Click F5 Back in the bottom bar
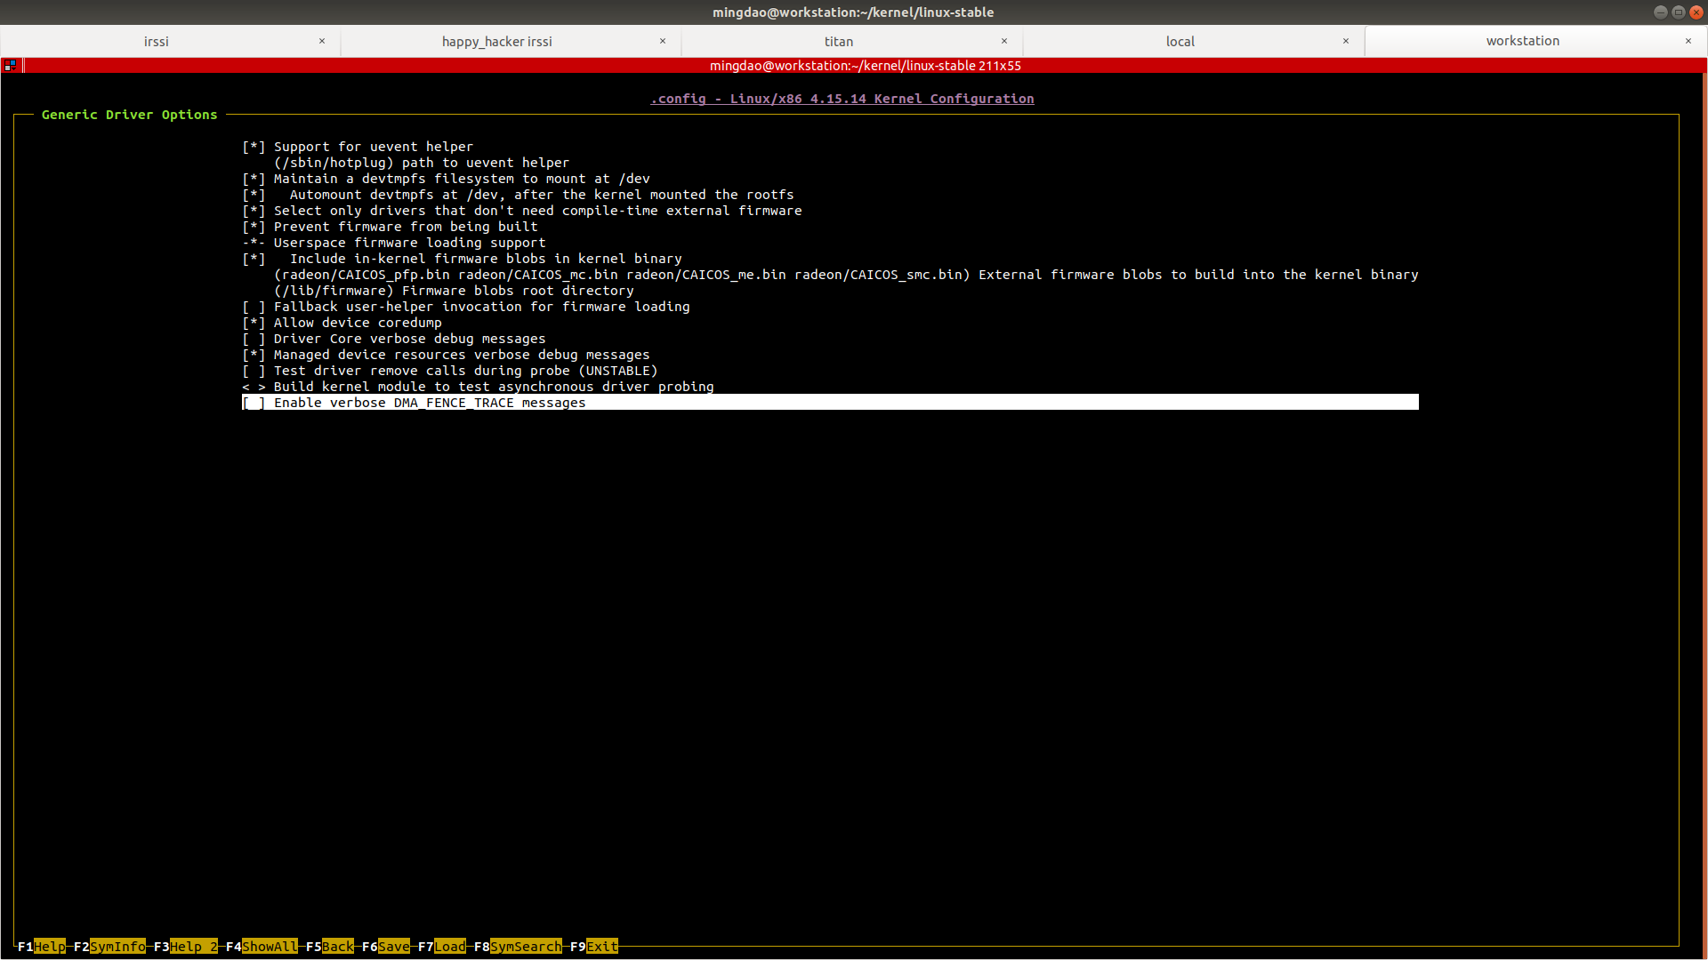The width and height of the screenshot is (1708, 960). [330, 947]
